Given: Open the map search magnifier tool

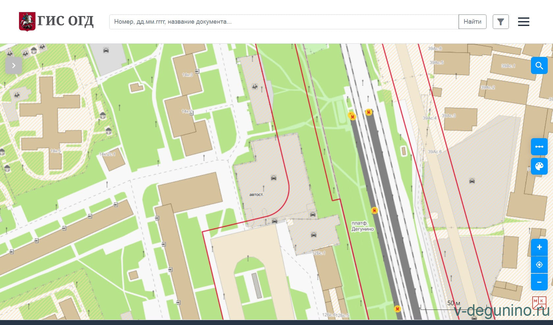Looking at the screenshot, I should pyautogui.click(x=539, y=65).
